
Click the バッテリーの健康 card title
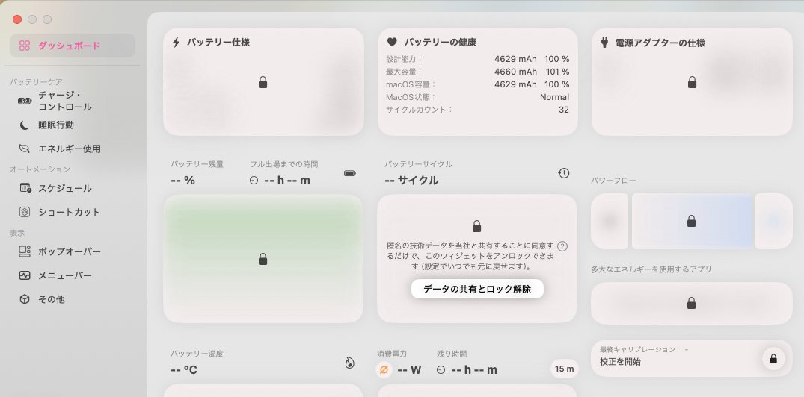441,43
